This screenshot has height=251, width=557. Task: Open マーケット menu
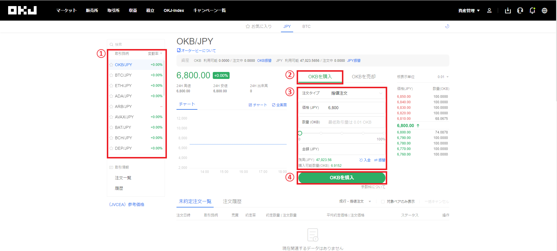click(66, 10)
